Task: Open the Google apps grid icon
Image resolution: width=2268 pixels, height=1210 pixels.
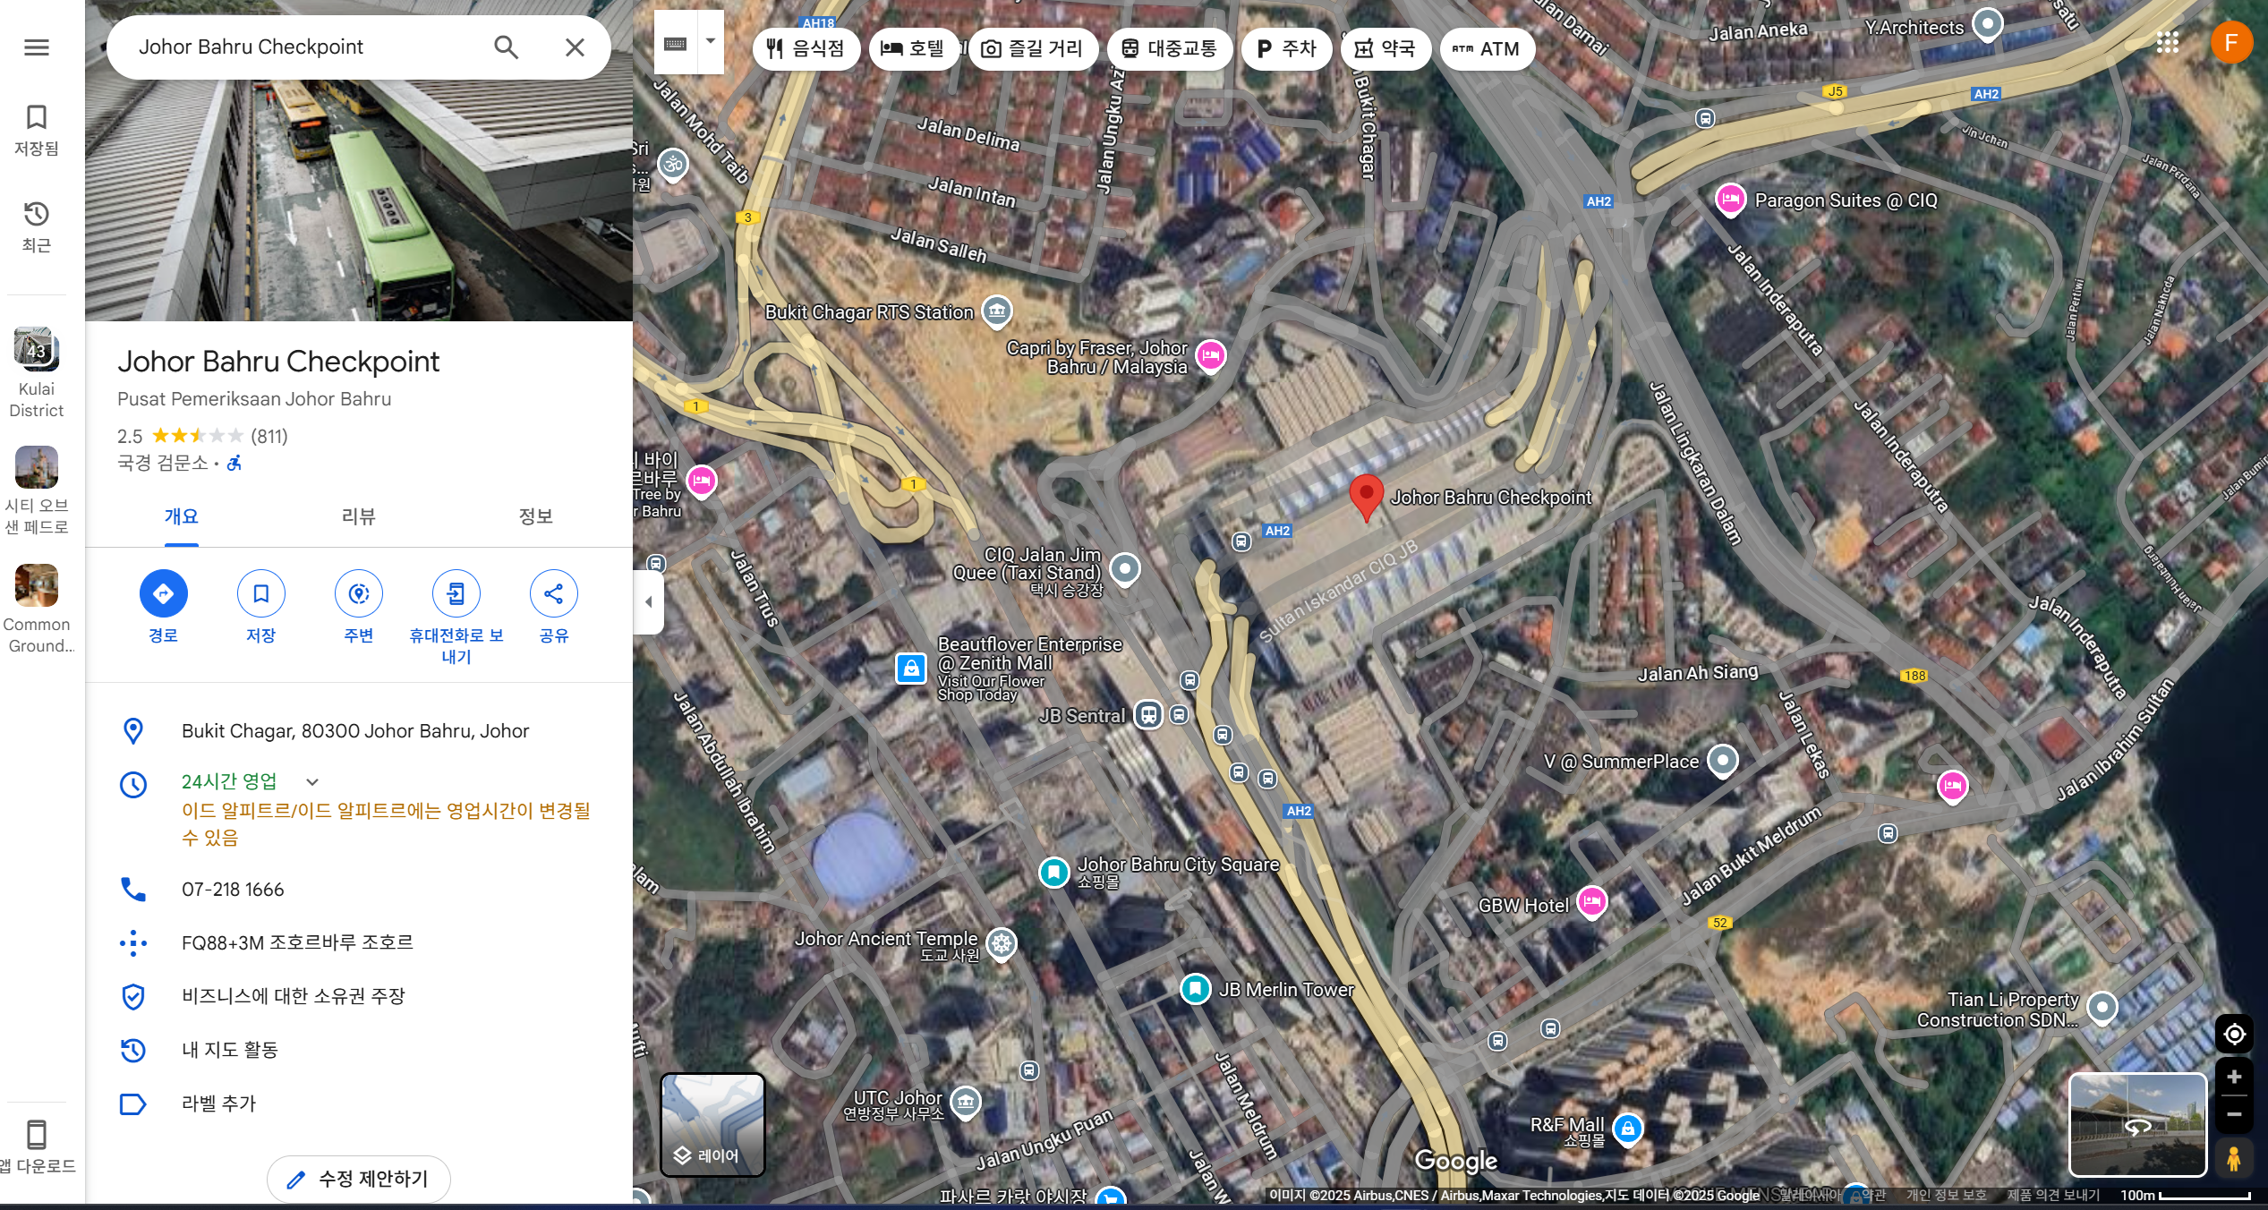Action: (x=2167, y=42)
